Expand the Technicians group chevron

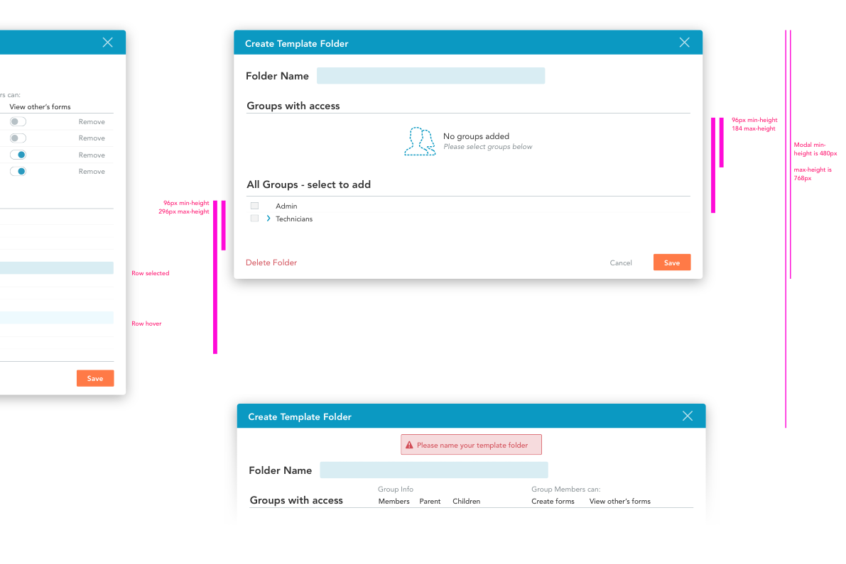coord(269,219)
